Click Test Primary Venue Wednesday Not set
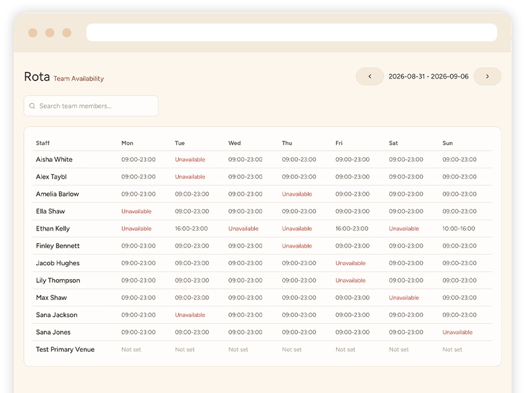Screen dimensions: 524x393 (x=238, y=350)
